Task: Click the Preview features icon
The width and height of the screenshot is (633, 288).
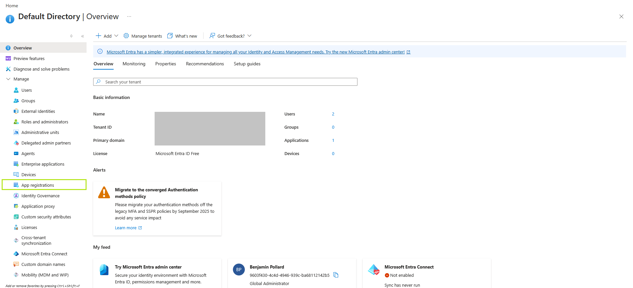Action: [8, 58]
